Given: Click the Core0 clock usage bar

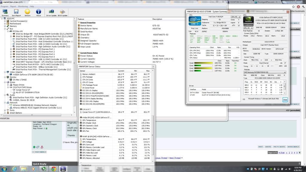Looking at the screenshot, I should click(x=204, y=63).
